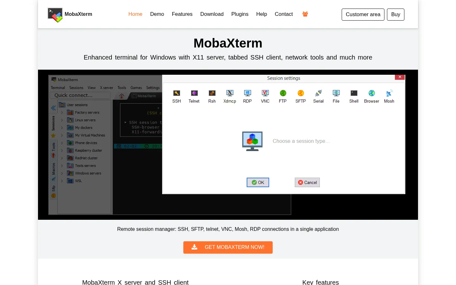Expand the My dockers folder
Screen dimensions: 456x285
62,128
